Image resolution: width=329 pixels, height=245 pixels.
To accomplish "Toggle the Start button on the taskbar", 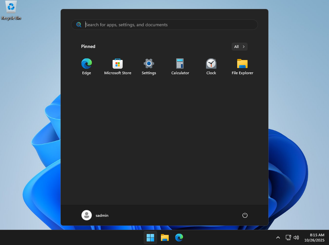I will pyautogui.click(x=151, y=238).
